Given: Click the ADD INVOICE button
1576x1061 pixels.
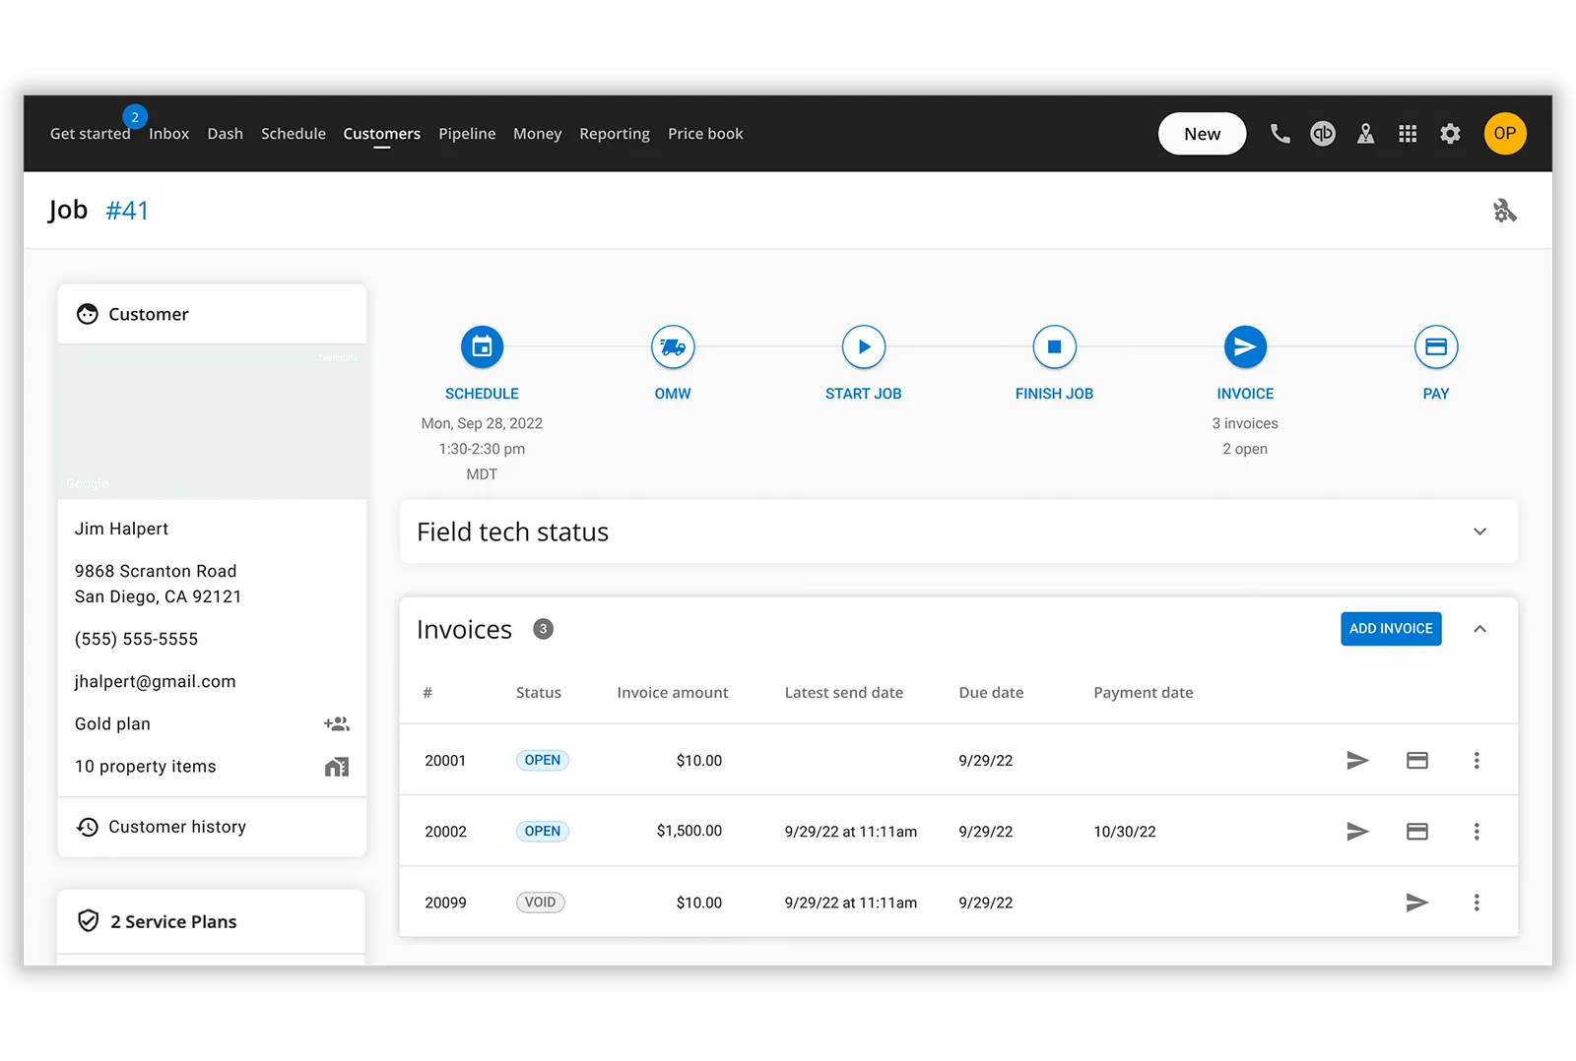Looking at the screenshot, I should 1391,629.
